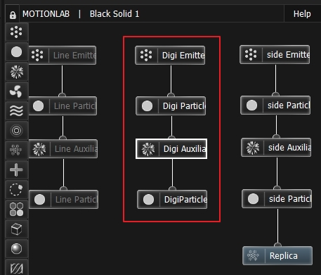Select the side Emitter node
Screen dimensions: 321x275
tap(275, 55)
